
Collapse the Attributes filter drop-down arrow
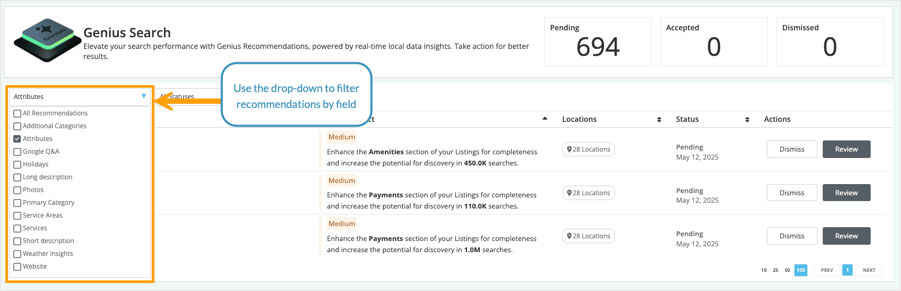click(x=144, y=96)
